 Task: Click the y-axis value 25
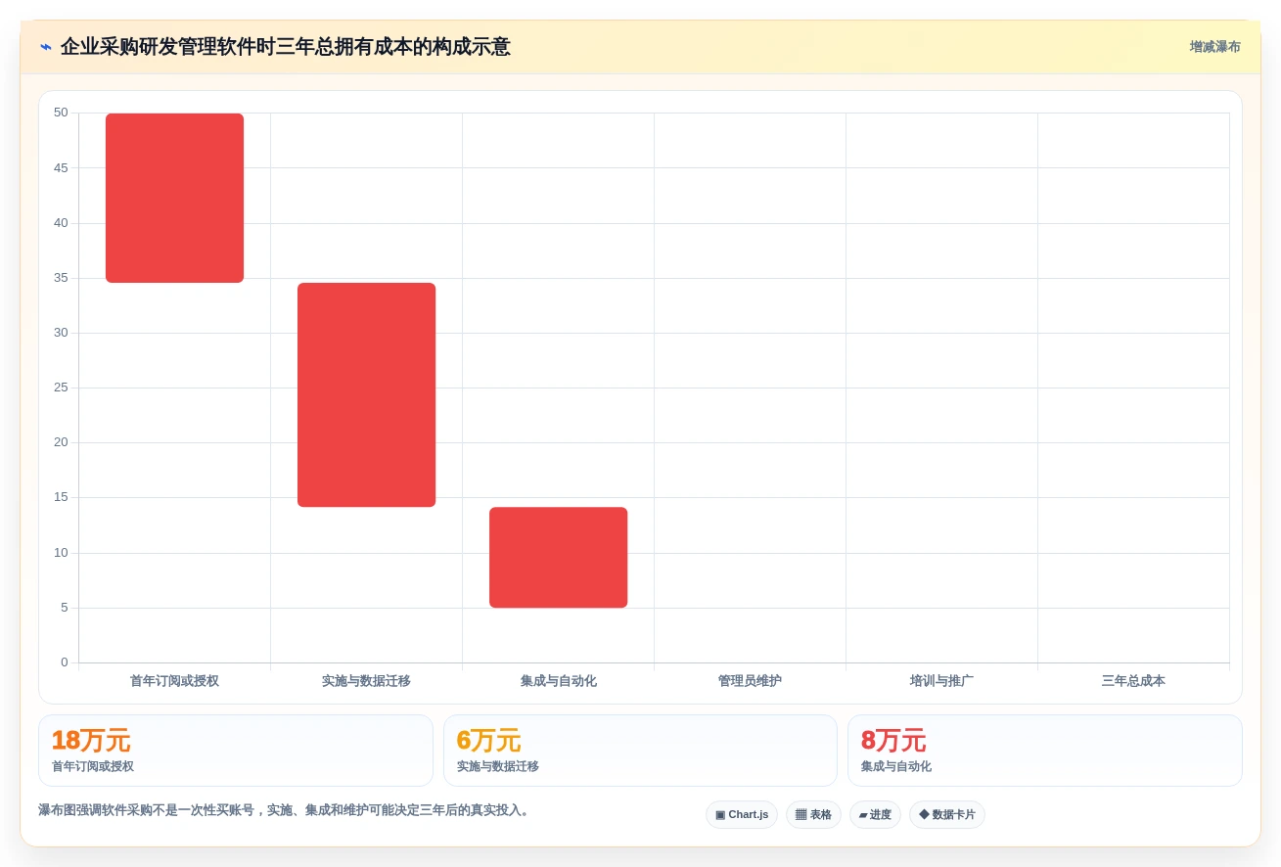61,388
